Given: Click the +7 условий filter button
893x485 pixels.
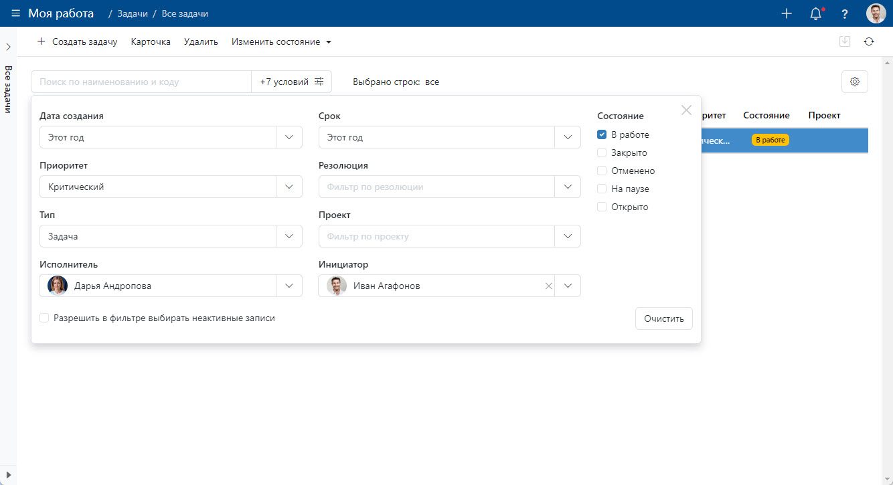Looking at the screenshot, I should click(292, 82).
